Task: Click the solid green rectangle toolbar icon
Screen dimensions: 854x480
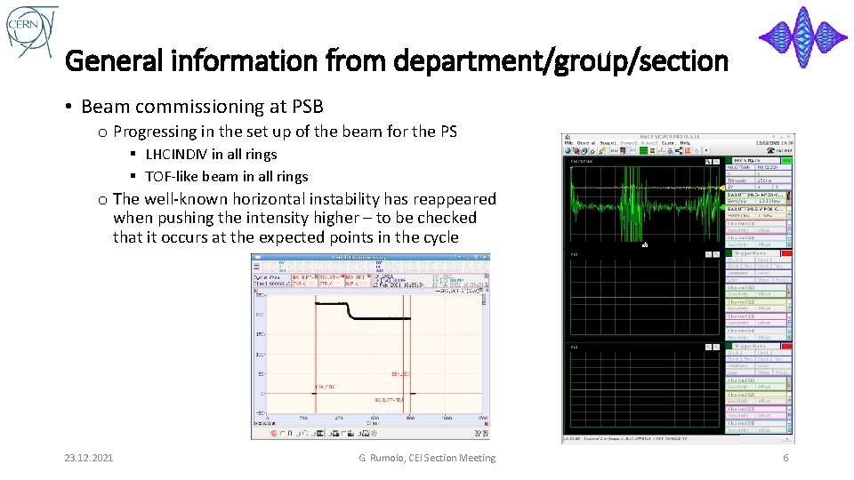Action: point(643,151)
